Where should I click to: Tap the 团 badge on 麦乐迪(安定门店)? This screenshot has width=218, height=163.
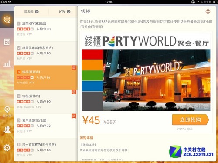(74, 116)
